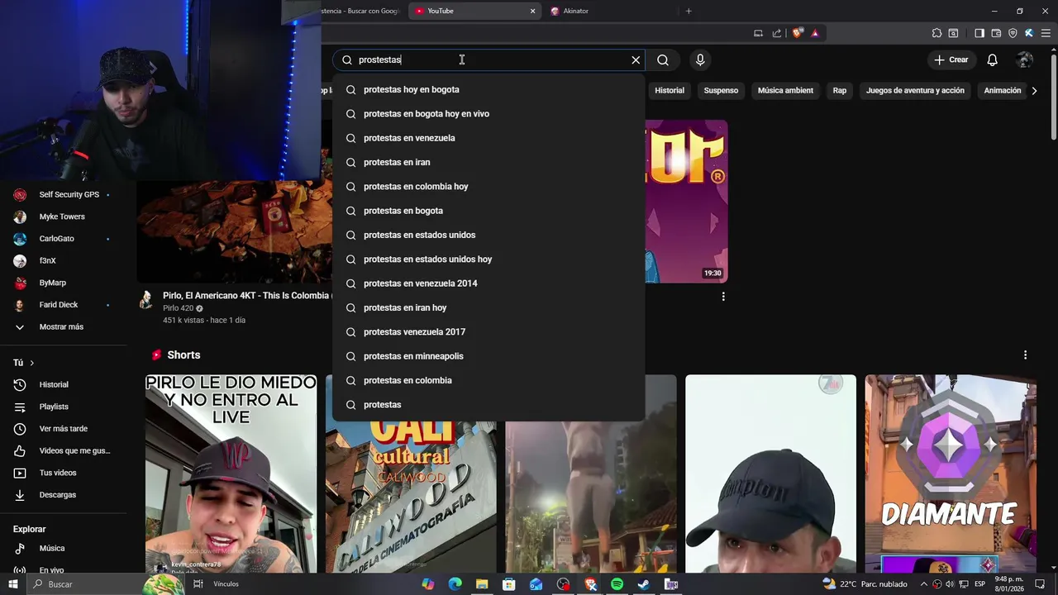Close the YouTube browser tab
Screen dimensions: 1058x595
(532, 11)
